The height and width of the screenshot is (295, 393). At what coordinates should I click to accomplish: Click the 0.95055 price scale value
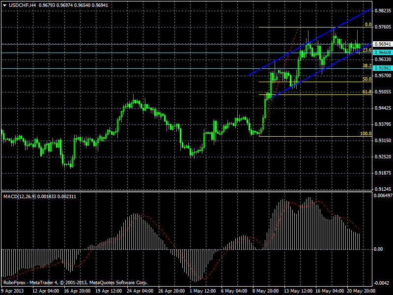point(383,92)
